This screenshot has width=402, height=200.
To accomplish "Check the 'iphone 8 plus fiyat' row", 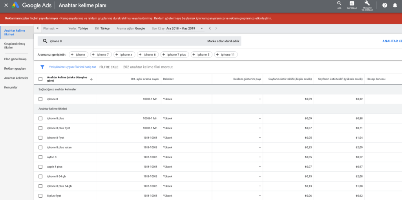I will click(40, 128).
